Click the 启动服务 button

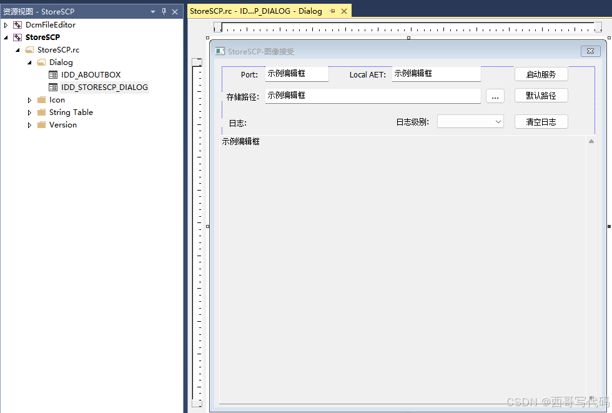(x=541, y=74)
